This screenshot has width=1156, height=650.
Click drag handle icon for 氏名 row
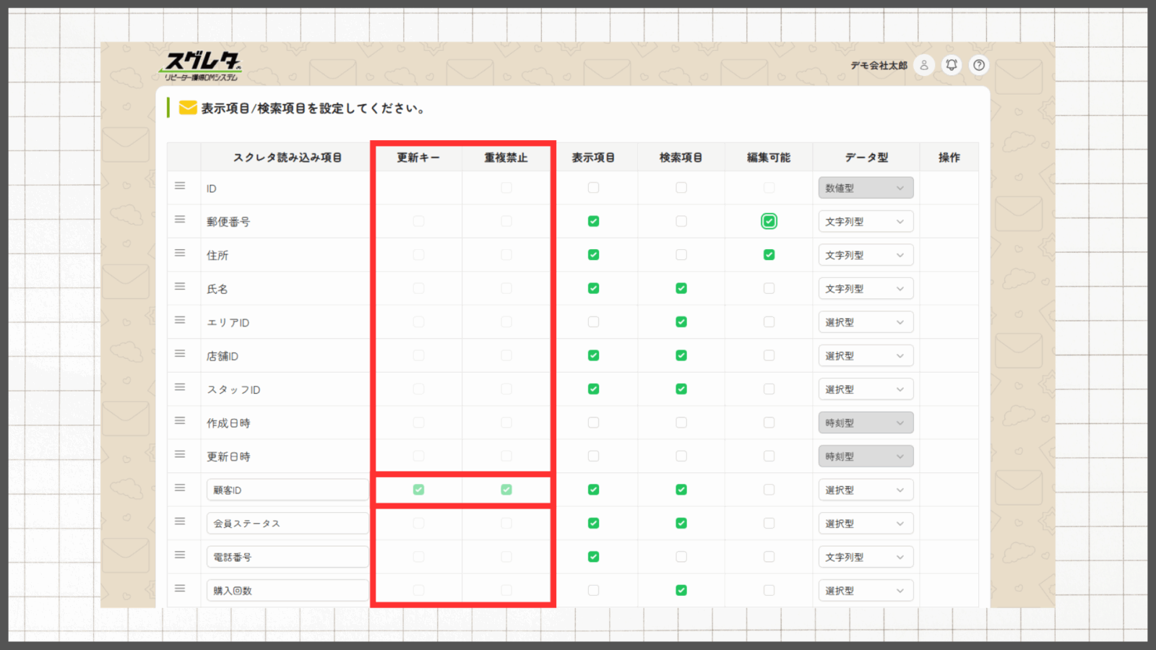(180, 287)
